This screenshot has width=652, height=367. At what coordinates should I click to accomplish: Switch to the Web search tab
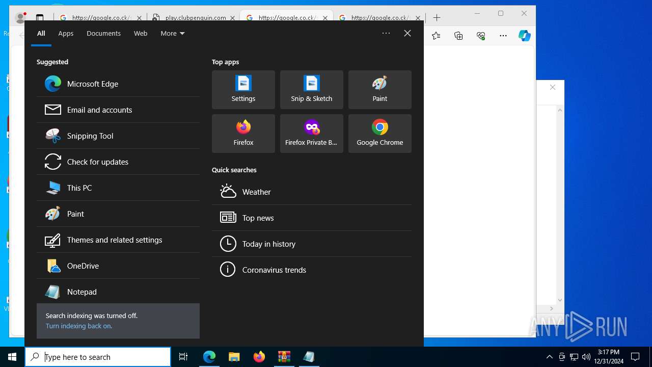point(141,33)
